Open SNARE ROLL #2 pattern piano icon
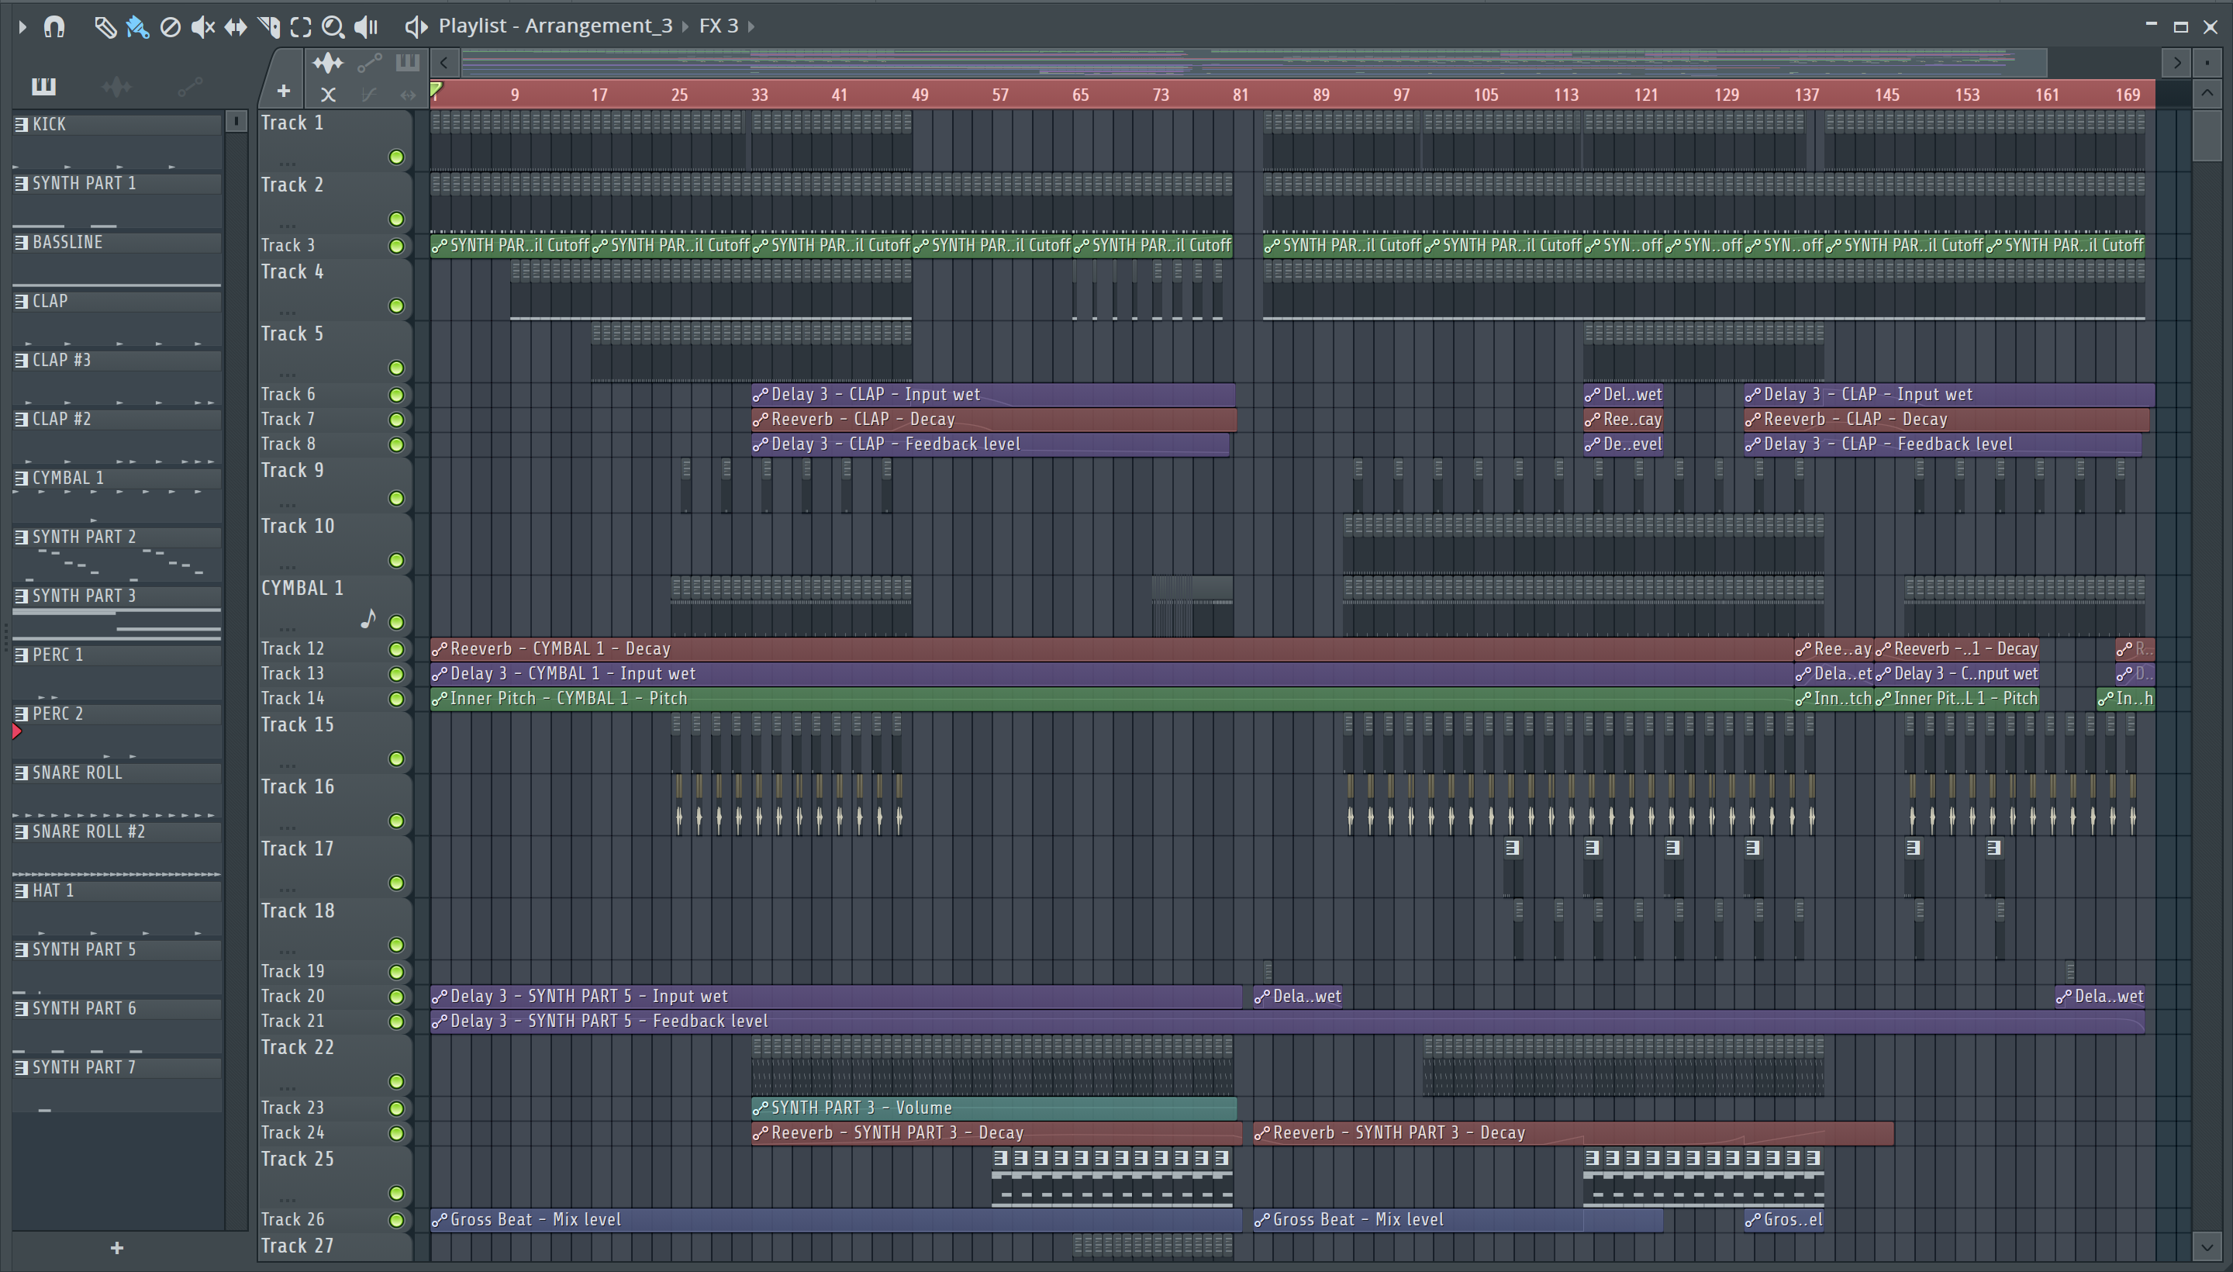 21,832
